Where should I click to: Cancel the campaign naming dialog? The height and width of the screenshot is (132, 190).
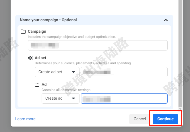click(140, 119)
